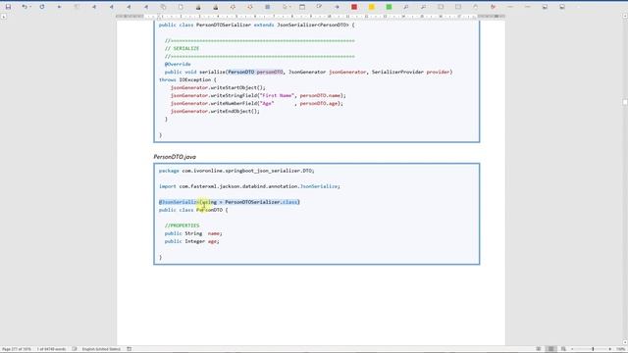
Task: Click the scroll down arrow of vertical scrollbar
Action: [625, 342]
